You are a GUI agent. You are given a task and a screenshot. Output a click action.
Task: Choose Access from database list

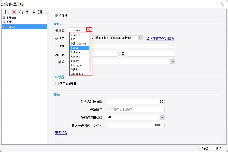point(79,56)
